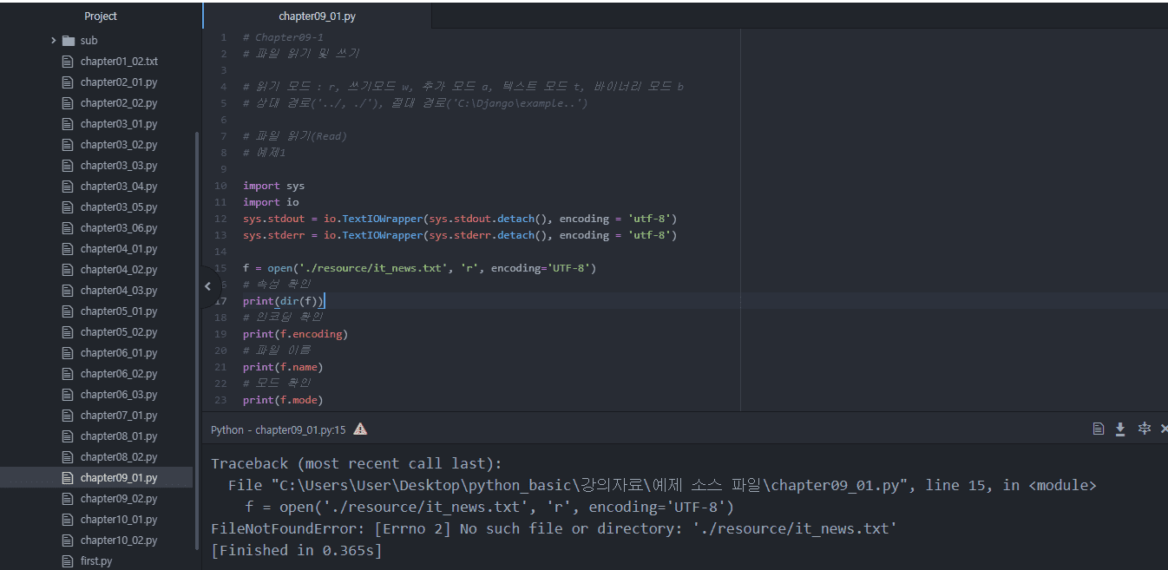Click the 'print(dir(f))' line
Screen dimensions: 1168x570
tap(283, 301)
